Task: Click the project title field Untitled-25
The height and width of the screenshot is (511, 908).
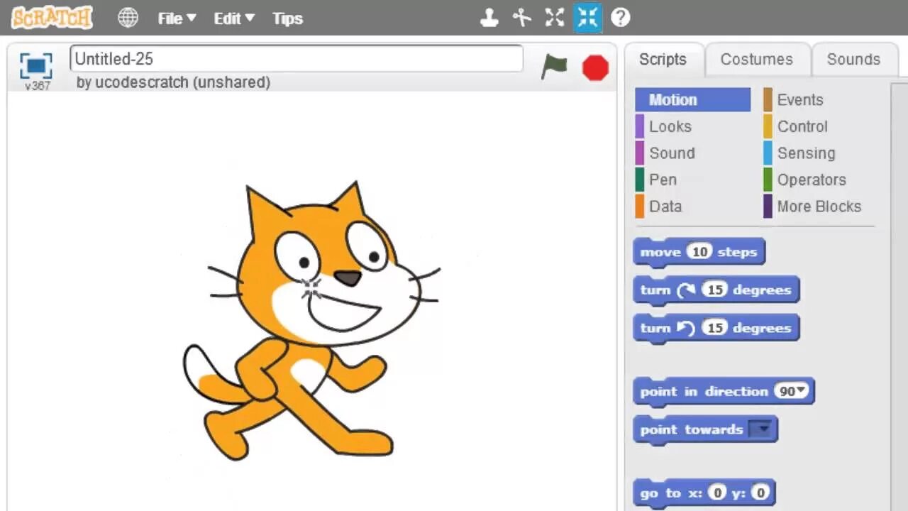Action: [297, 59]
